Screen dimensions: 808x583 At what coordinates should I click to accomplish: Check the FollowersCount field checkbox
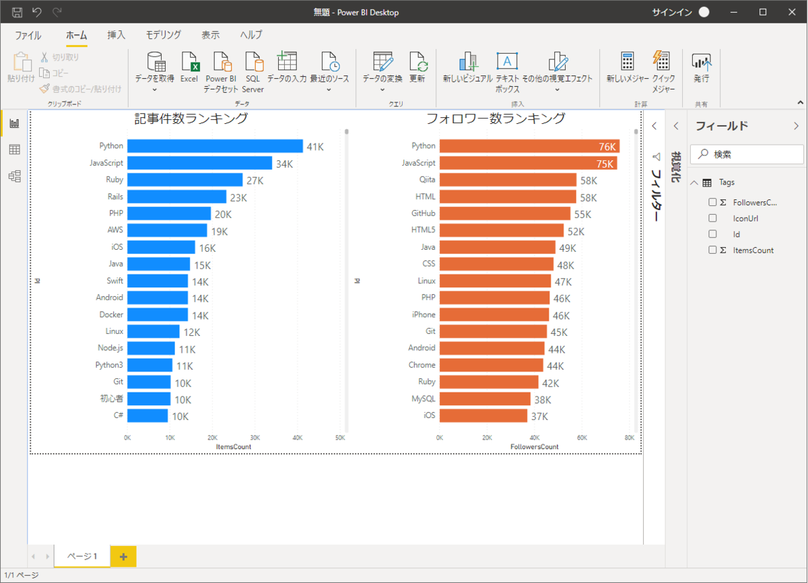tap(712, 202)
